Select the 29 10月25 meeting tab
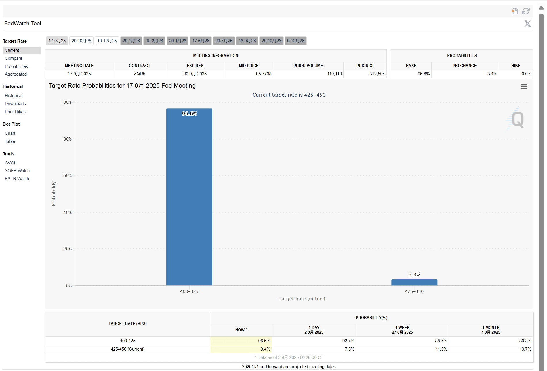The height and width of the screenshot is (371, 547). click(81, 41)
